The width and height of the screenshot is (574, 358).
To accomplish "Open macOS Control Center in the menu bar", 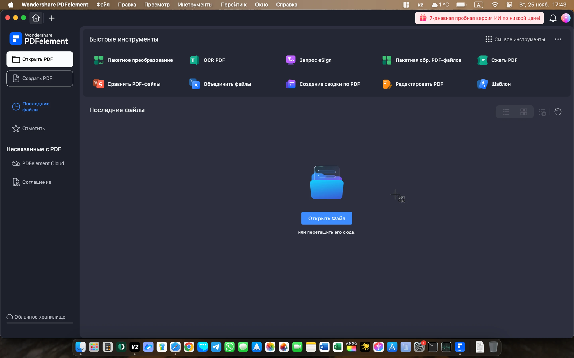I will click(x=509, y=5).
